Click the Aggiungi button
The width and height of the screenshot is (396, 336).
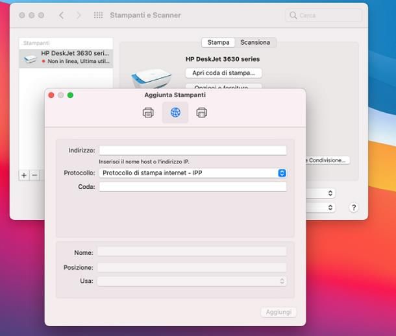278,312
